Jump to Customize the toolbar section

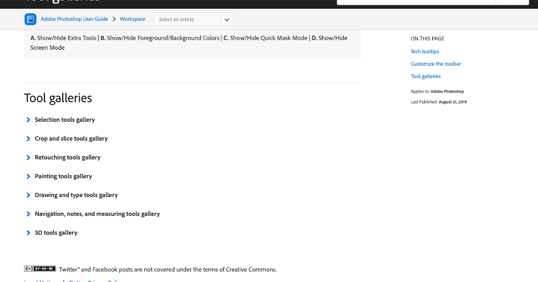436,64
